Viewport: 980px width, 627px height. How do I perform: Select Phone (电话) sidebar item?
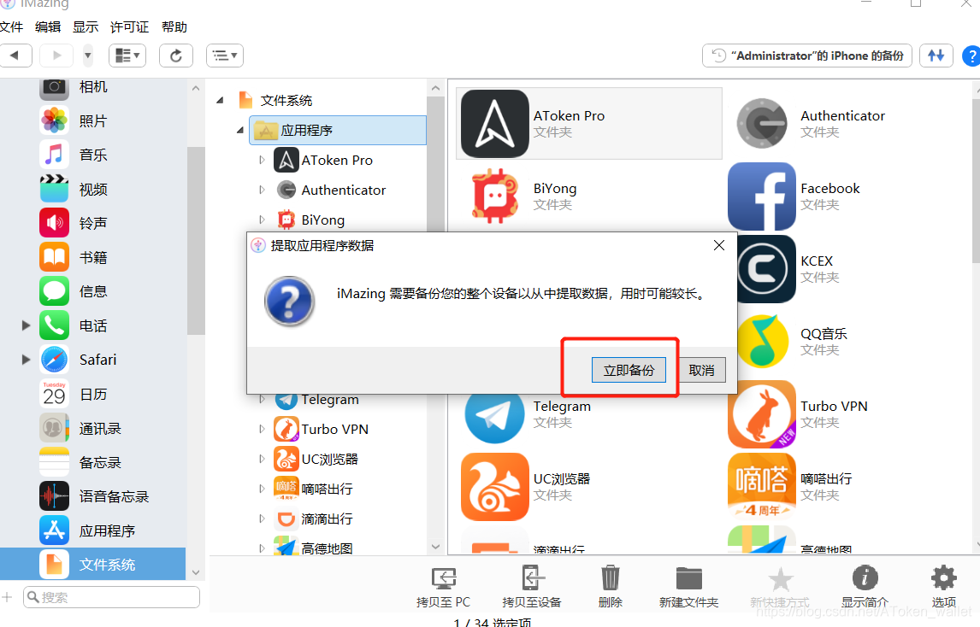pyautogui.click(x=94, y=325)
